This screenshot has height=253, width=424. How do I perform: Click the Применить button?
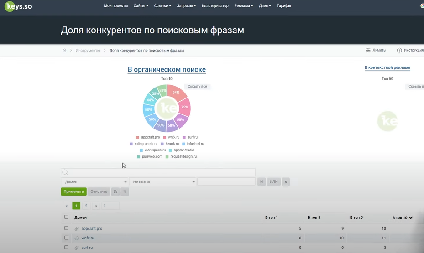coord(73,191)
